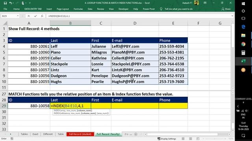Open the Calculator taskbar icon
This screenshot has width=252, height=141.
point(243,52)
